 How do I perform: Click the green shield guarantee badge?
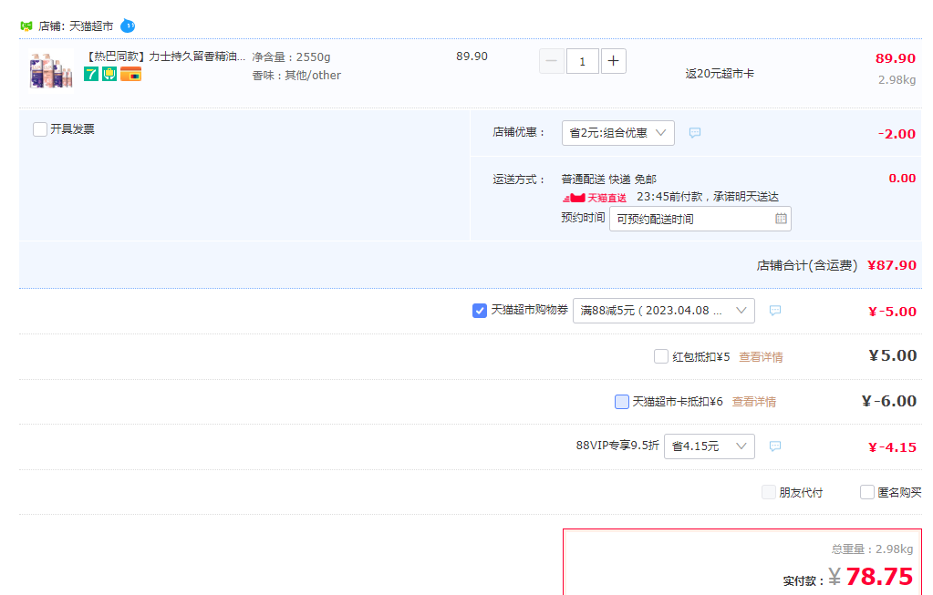point(109,75)
